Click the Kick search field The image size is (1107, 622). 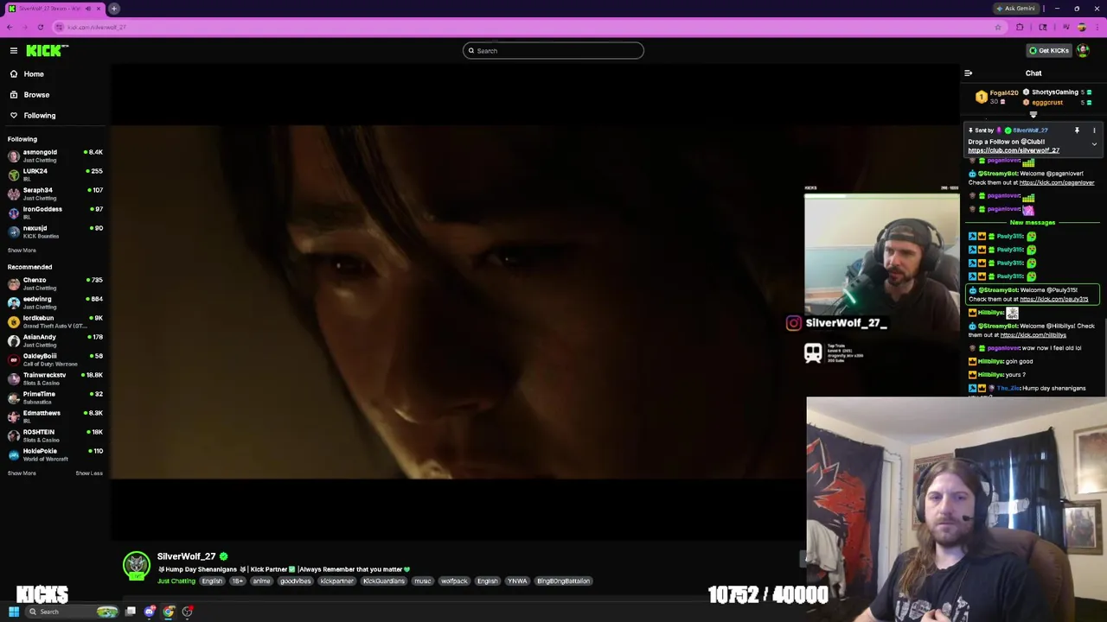pyautogui.click(x=553, y=51)
